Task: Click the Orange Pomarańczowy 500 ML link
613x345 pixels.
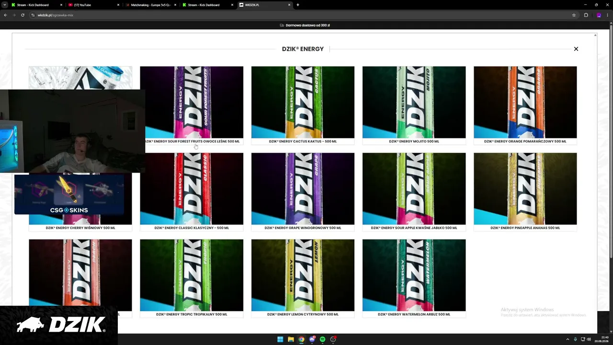Action: tap(525, 141)
